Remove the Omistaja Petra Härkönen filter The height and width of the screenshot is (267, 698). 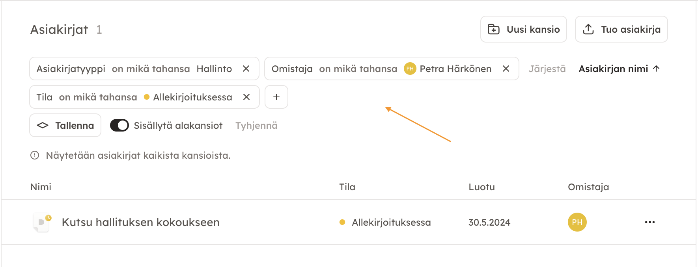[506, 69]
